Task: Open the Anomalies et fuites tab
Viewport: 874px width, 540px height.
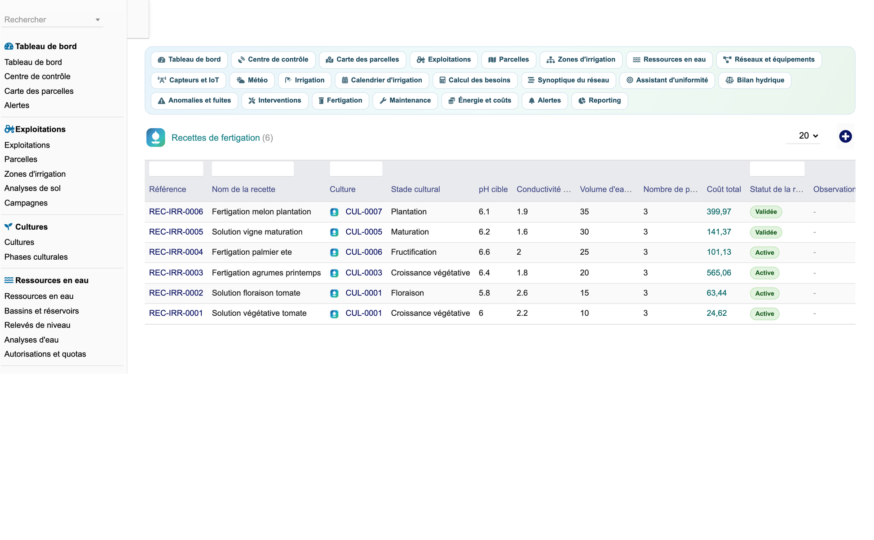Action: pos(194,100)
